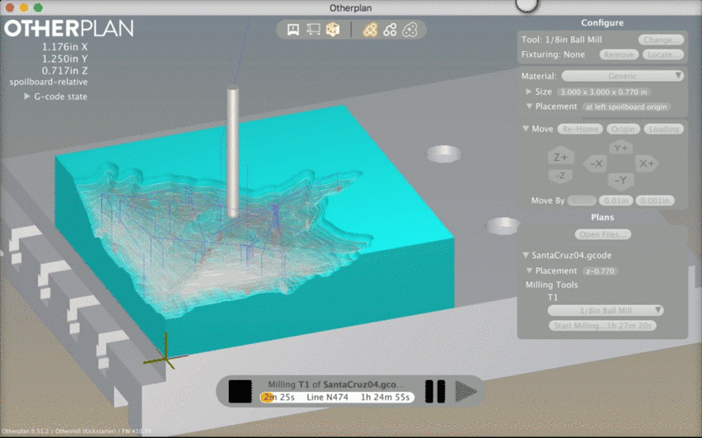Select the 3D cube perspective view
The width and height of the screenshot is (702, 438).
333,30
